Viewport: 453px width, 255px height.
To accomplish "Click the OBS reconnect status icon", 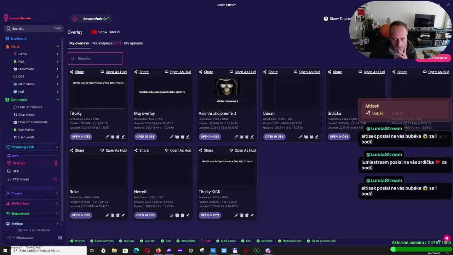I will (202, 241).
